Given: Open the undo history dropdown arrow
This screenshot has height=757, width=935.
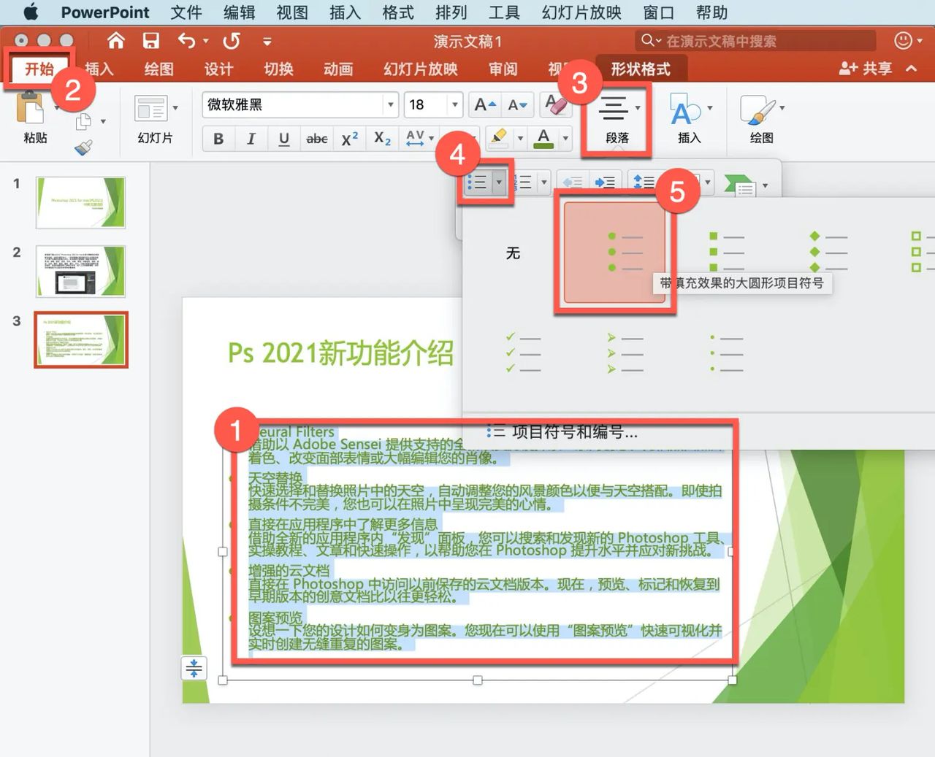Looking at the screenshot, I should tap(206, 42).
